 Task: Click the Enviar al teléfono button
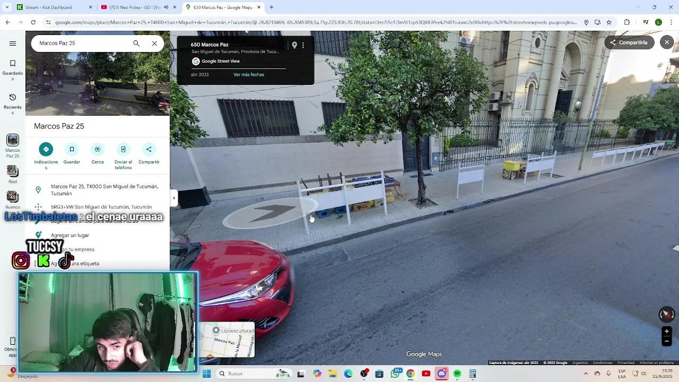123,156
